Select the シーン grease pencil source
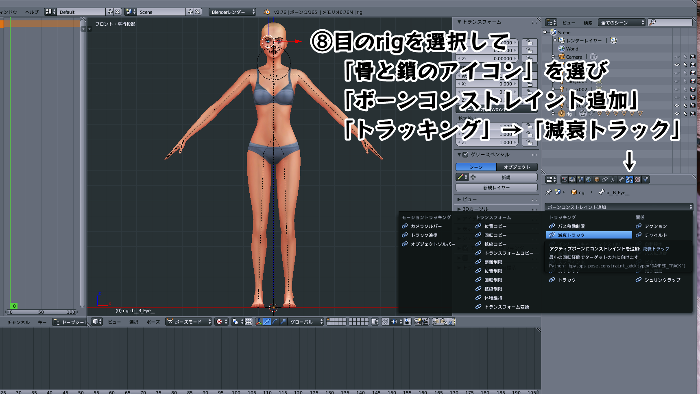Screen dimensions: 700x394 (476, 167)
